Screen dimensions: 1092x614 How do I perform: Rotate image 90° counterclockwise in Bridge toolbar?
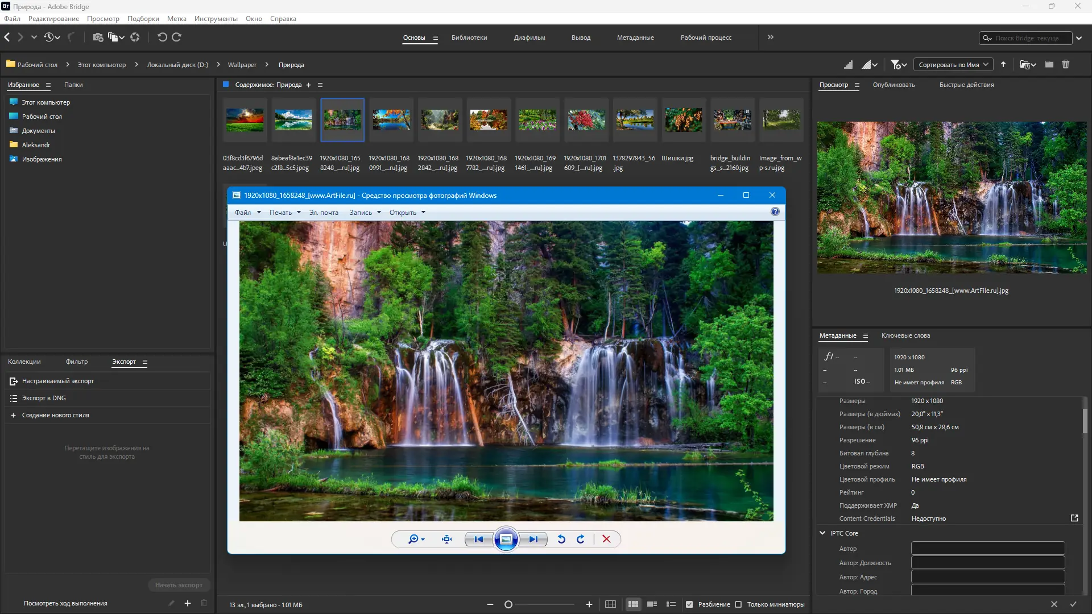(x=162, y=38)
